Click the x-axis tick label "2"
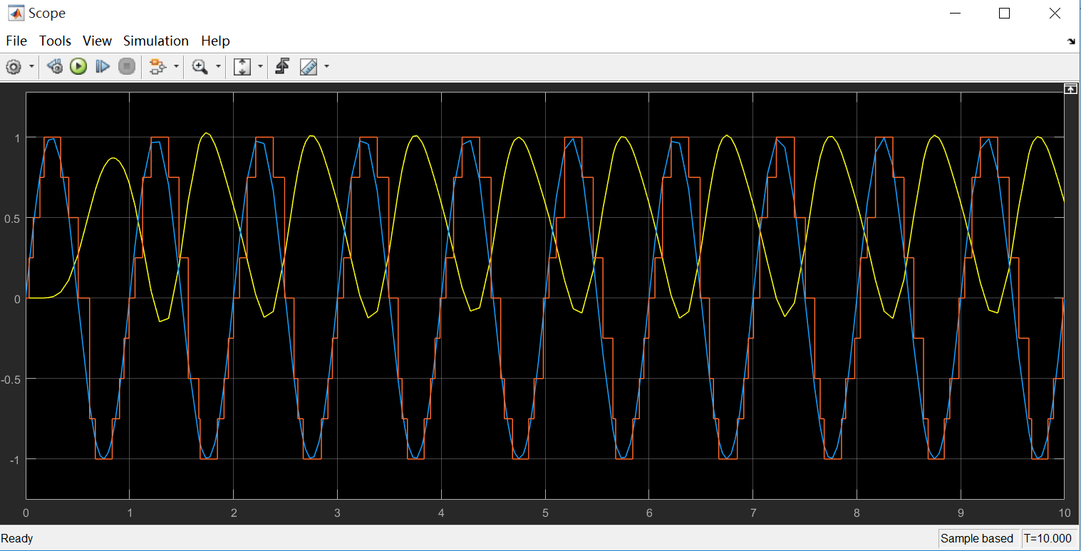This screenshot has width=1081, height=551. 234,513
